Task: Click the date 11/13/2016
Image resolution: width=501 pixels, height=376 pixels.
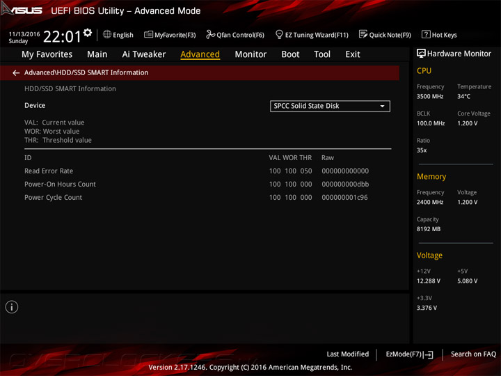Action: click(x=24, y=34)
